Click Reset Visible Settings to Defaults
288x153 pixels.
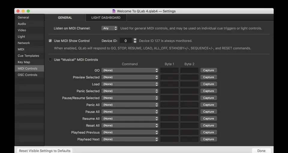coord(45,151)
